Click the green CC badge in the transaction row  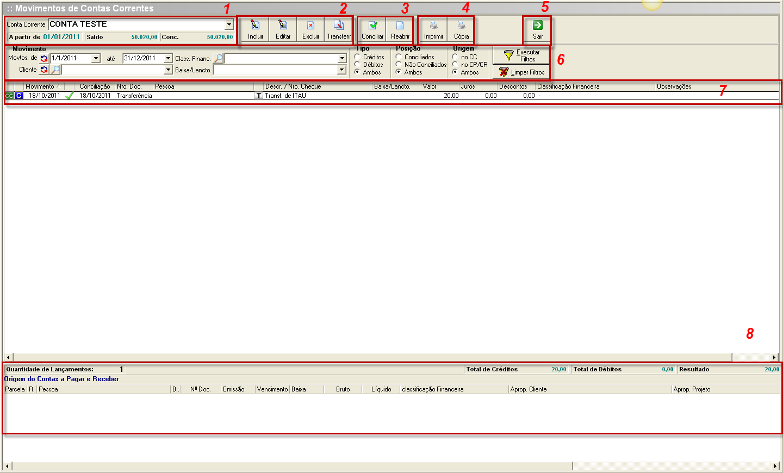(x=9, y=96)
